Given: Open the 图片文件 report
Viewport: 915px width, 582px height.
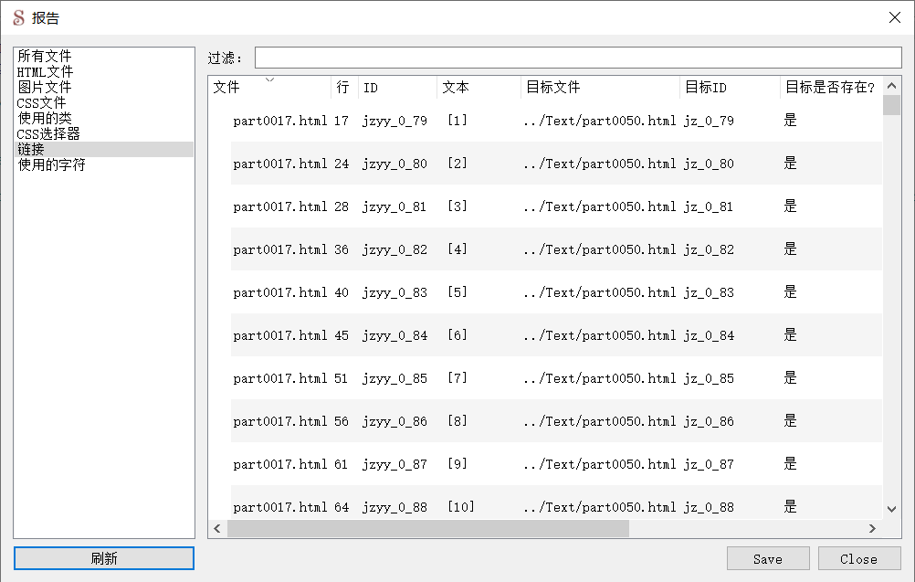Looking at the screenshot, I should click(43, 87).
